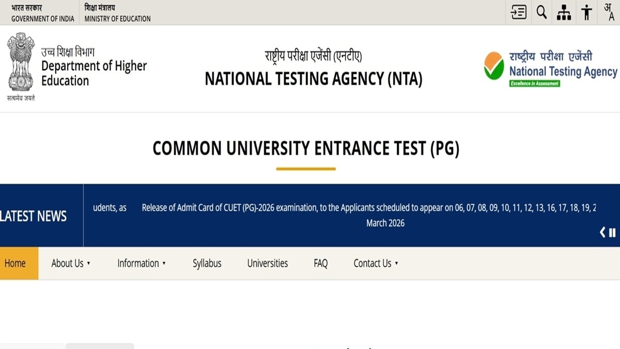The image size is (620, 349).
Task: Expand the About Us dropdown menu
Action: (70, 263)
